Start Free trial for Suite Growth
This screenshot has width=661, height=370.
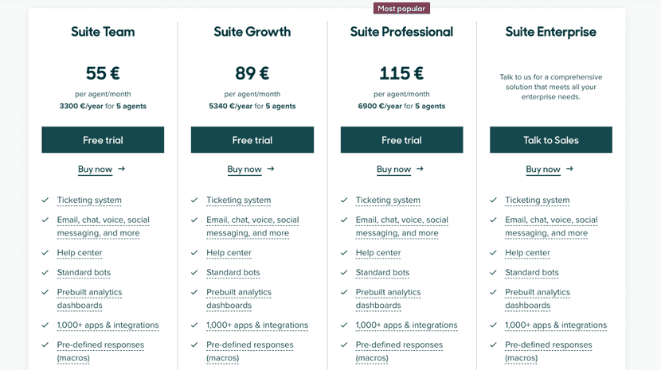(x=252, y=140)
